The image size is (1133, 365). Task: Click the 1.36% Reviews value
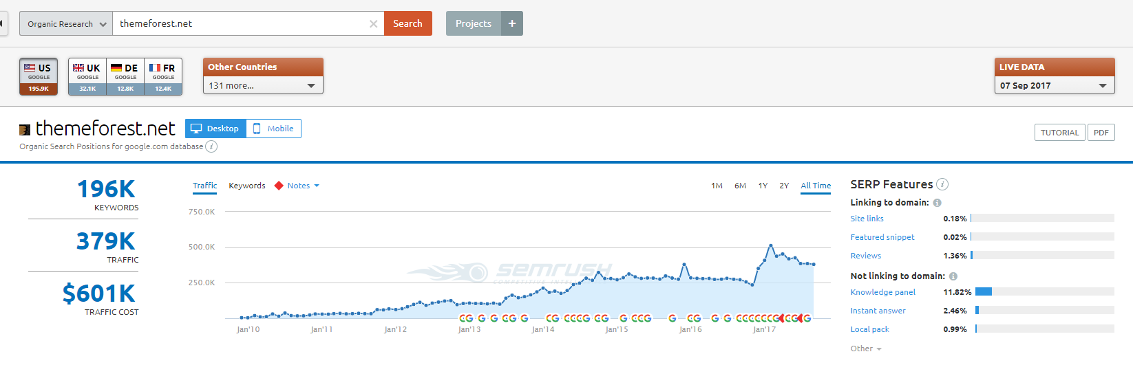point(955,256)
